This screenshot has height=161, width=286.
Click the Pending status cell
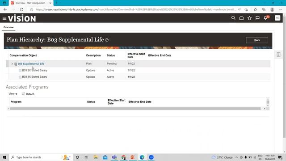tap(112, 64)
